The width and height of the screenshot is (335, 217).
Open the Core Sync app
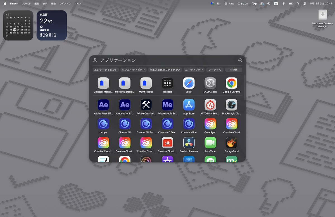[210, 124]
